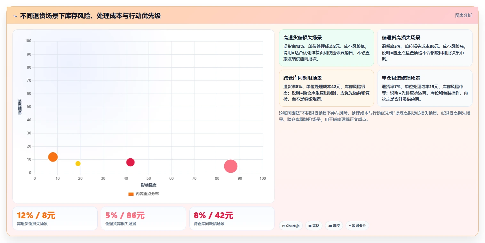The image size is (485, 243).
Task: Click the text 退货率12% in green card
Action: click(x=294, y=46)
